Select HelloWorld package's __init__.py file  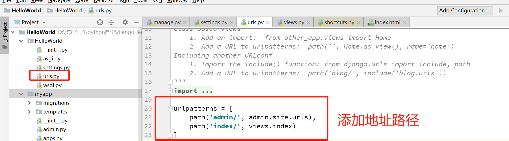pos(55,50)
